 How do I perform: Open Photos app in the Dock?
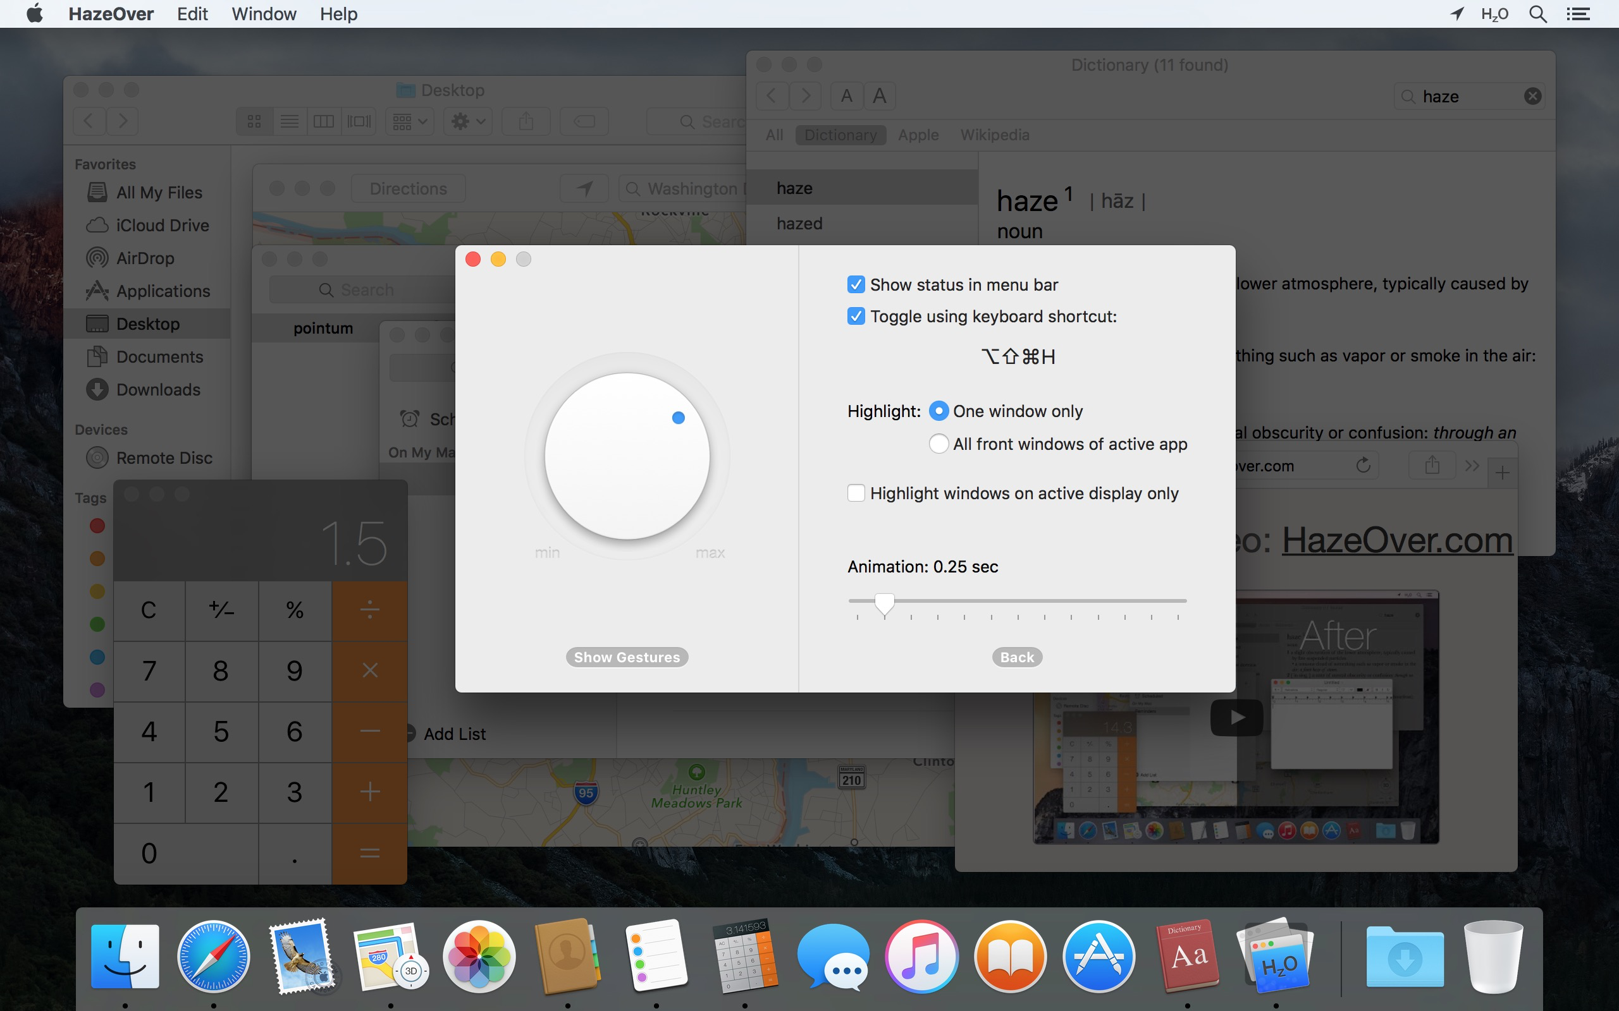(479, 956)
